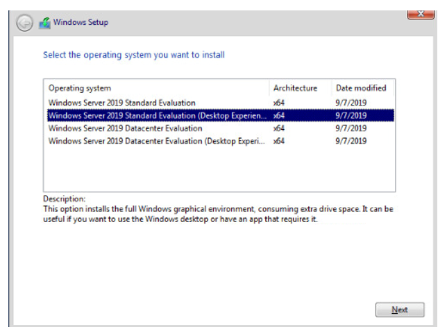
Task: Select Windows Server 2019 Standard Evaluation row
Action: (x=221, y=103)
